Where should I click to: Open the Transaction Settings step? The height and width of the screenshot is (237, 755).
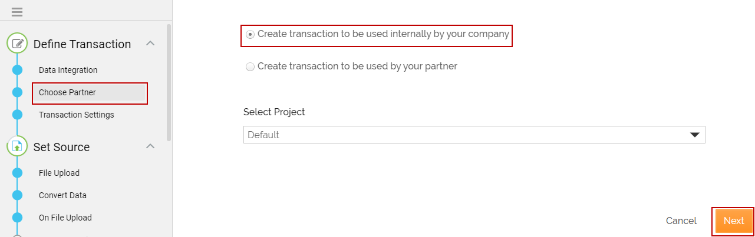(x=77, y=115)
